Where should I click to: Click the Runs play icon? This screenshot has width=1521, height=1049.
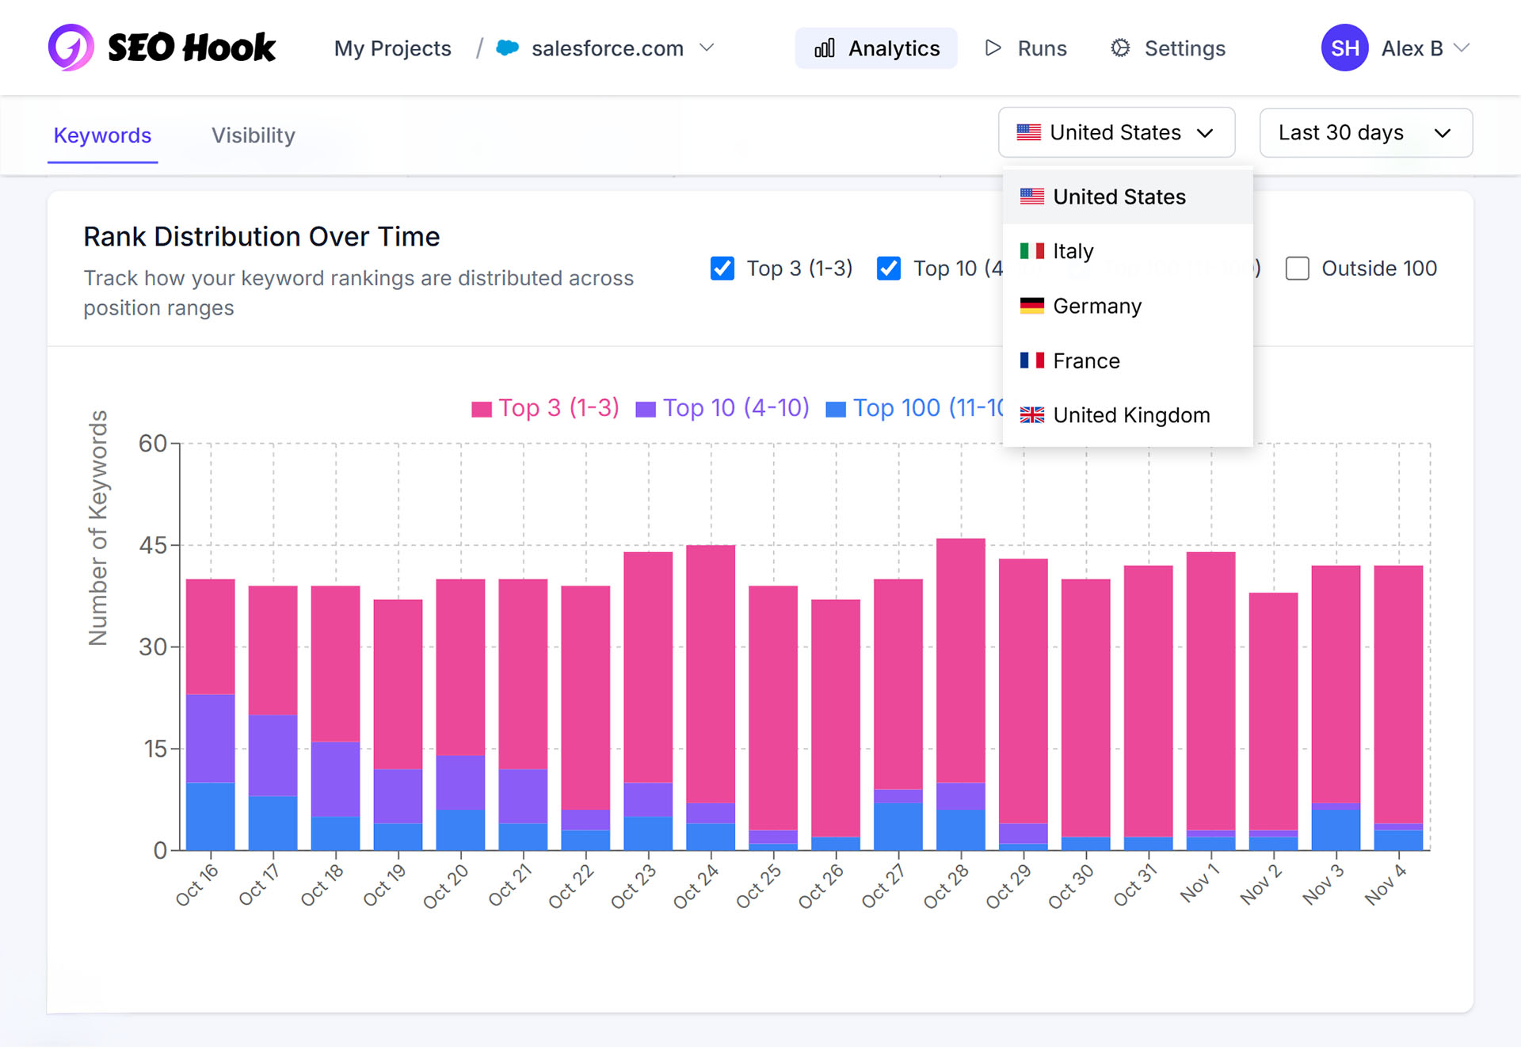993,48
